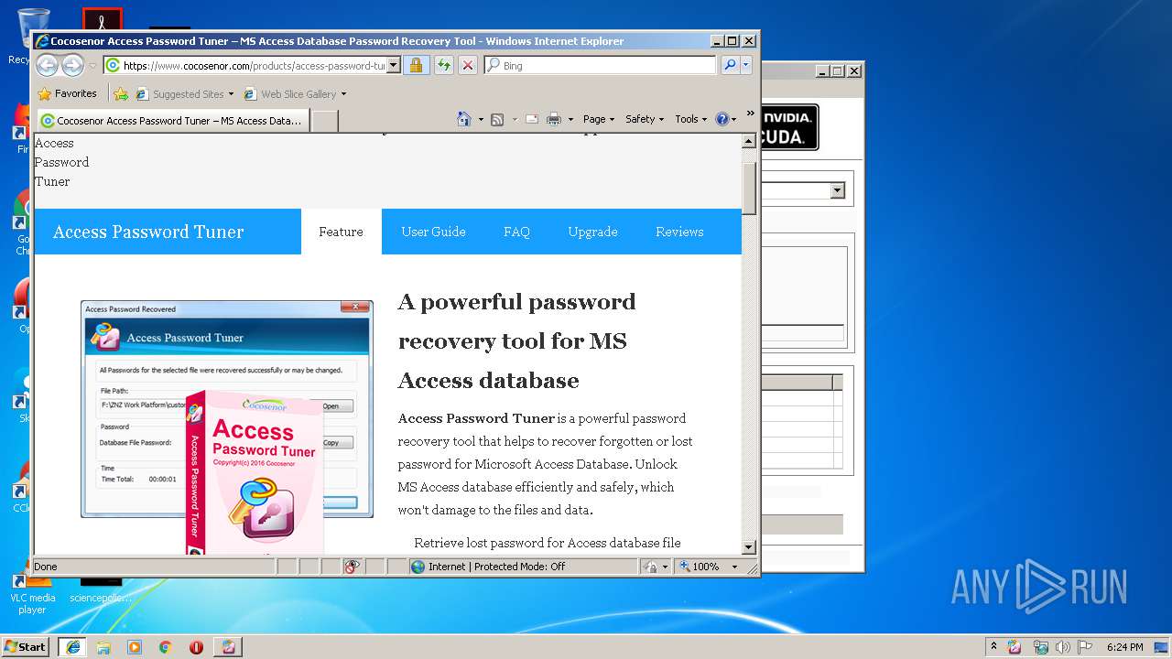Switch to the User Guide tab
Image resolution: width=1172 pixels, height=659 pixels.
433,232
